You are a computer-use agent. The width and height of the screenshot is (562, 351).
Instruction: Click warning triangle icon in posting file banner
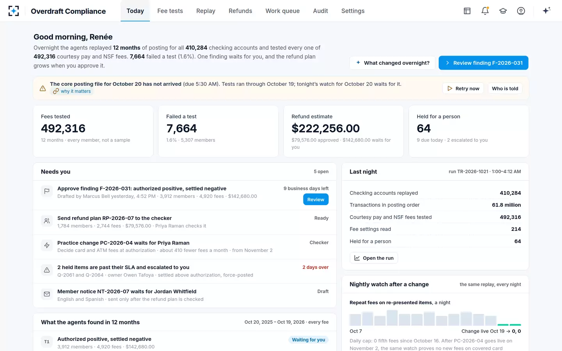[43, 89]
